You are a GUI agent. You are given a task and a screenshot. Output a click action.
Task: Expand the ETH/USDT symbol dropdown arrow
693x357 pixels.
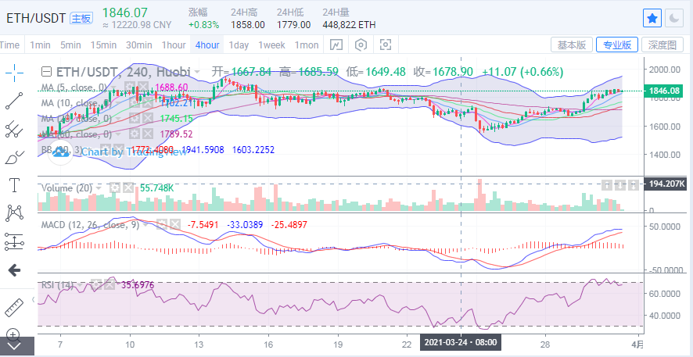[197, 72]
